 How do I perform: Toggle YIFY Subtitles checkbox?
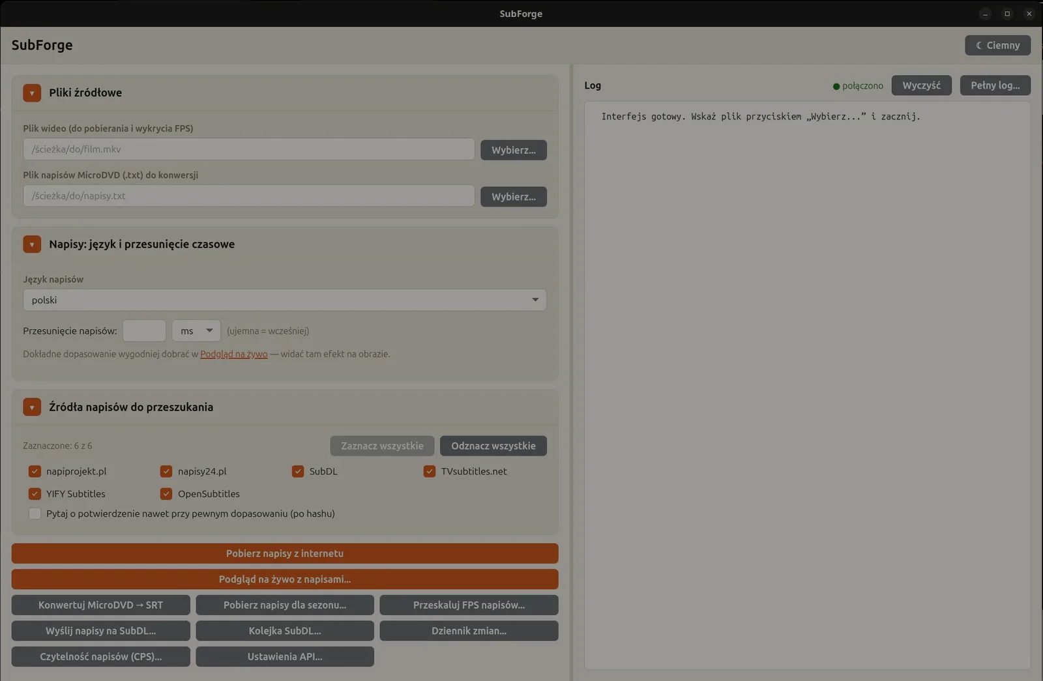[x=35, y=494]
